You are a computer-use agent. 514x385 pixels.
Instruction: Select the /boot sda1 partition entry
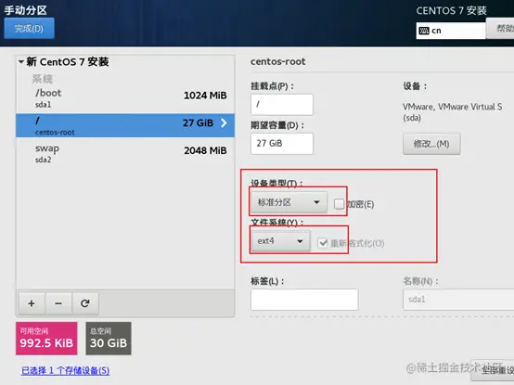(125, 98)
